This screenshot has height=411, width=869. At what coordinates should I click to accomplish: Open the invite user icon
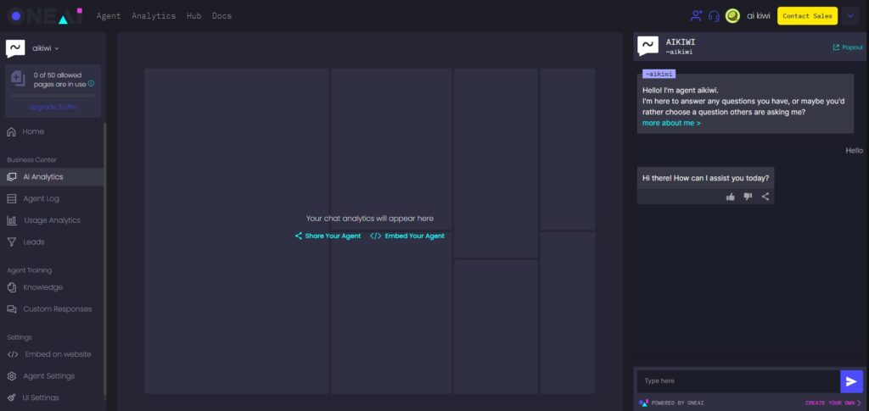(x=696, y=16)
